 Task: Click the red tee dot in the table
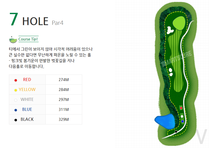pyautogui.click(x=16, y=80)
